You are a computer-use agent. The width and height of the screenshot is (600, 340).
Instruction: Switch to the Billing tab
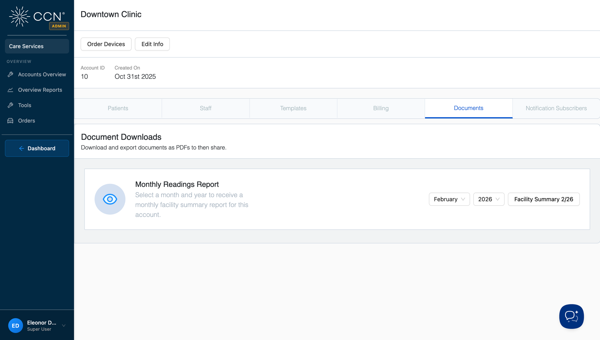click(x=381, y=108)
